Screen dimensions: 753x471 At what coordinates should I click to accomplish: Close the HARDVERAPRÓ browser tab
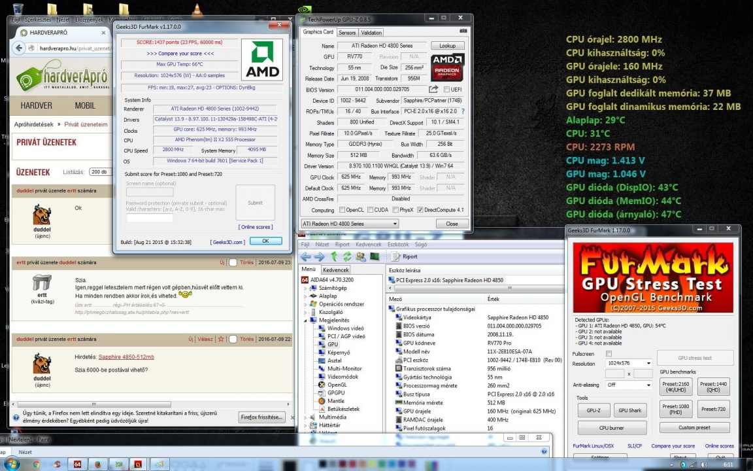pyautogui.click(x=103, y=33)
